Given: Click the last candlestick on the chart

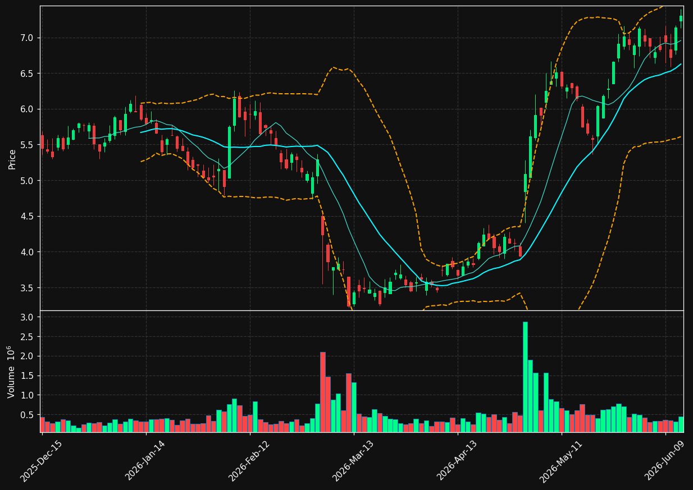Looking at the screenshot, I should (x=681, y=19).
